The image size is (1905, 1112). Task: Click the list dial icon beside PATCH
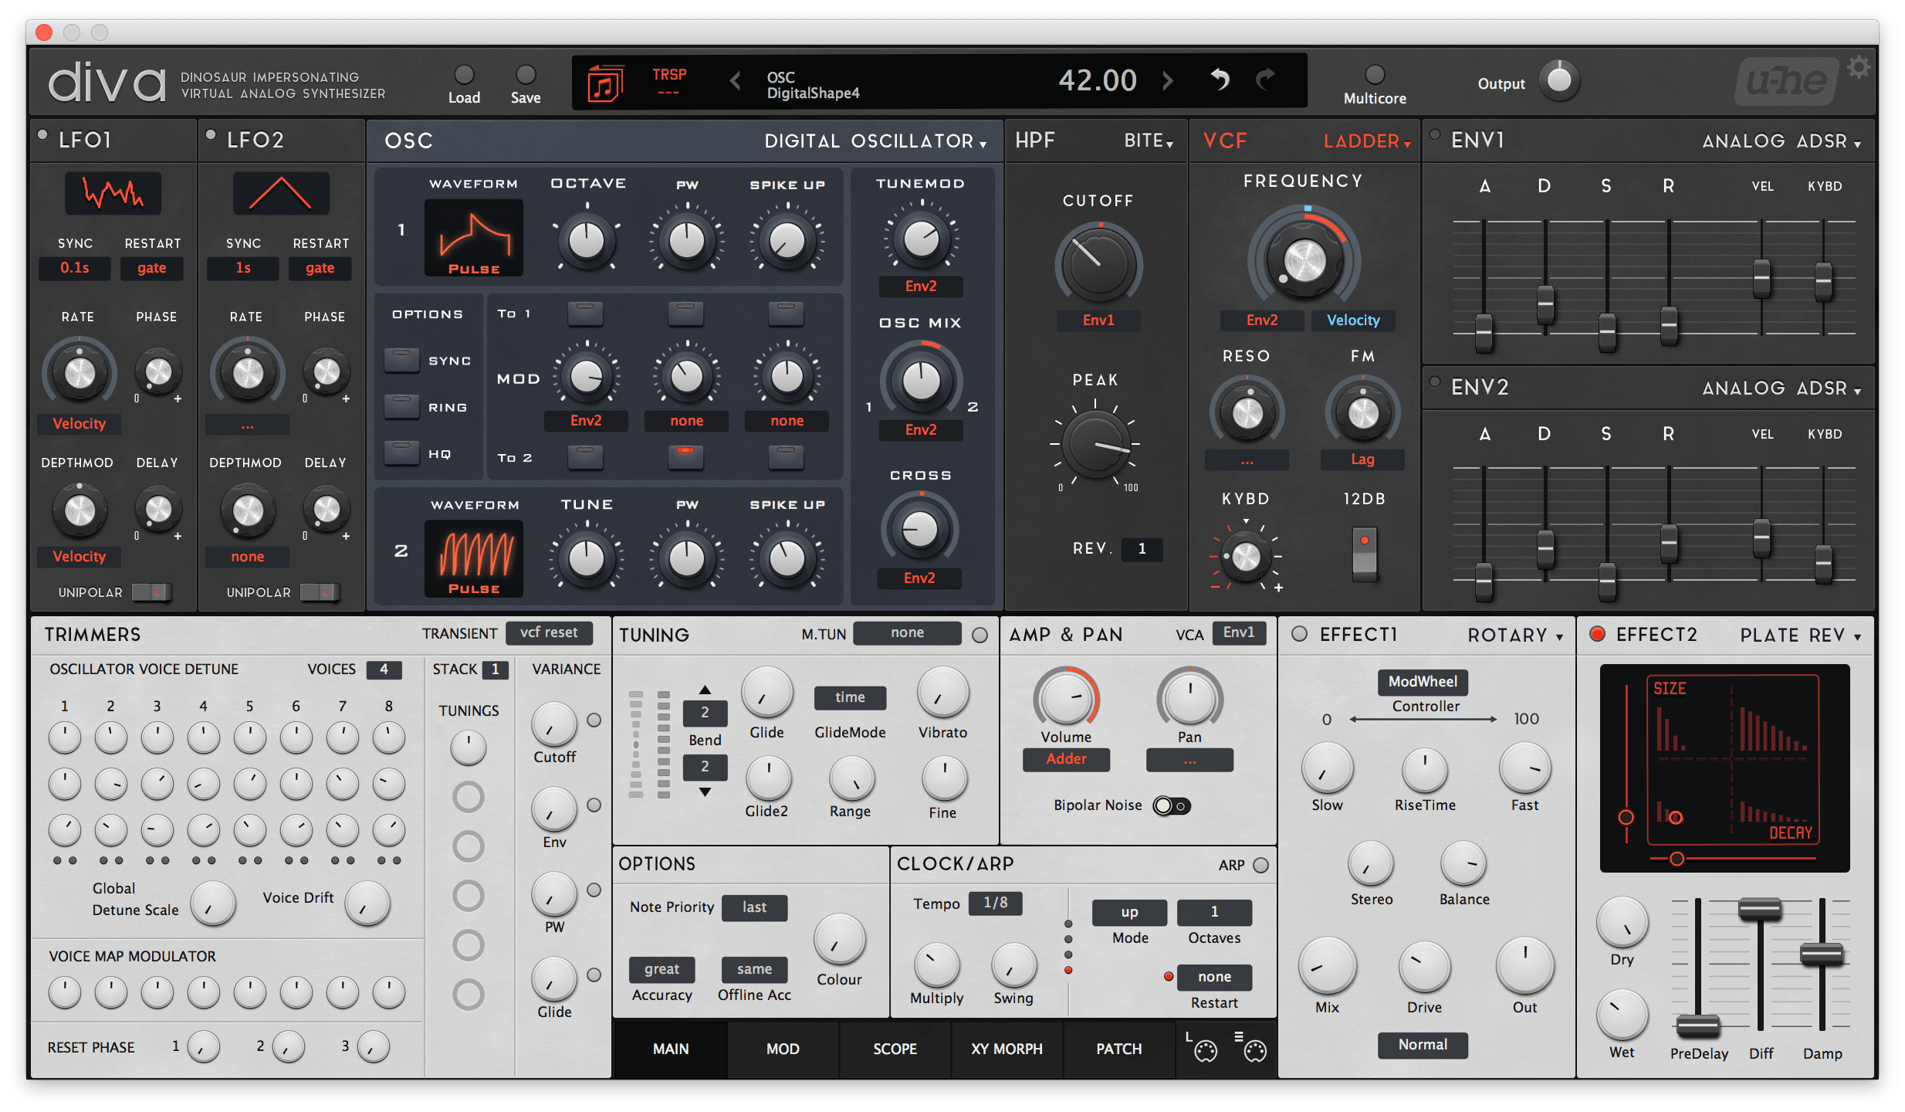pos(1251,1048)
